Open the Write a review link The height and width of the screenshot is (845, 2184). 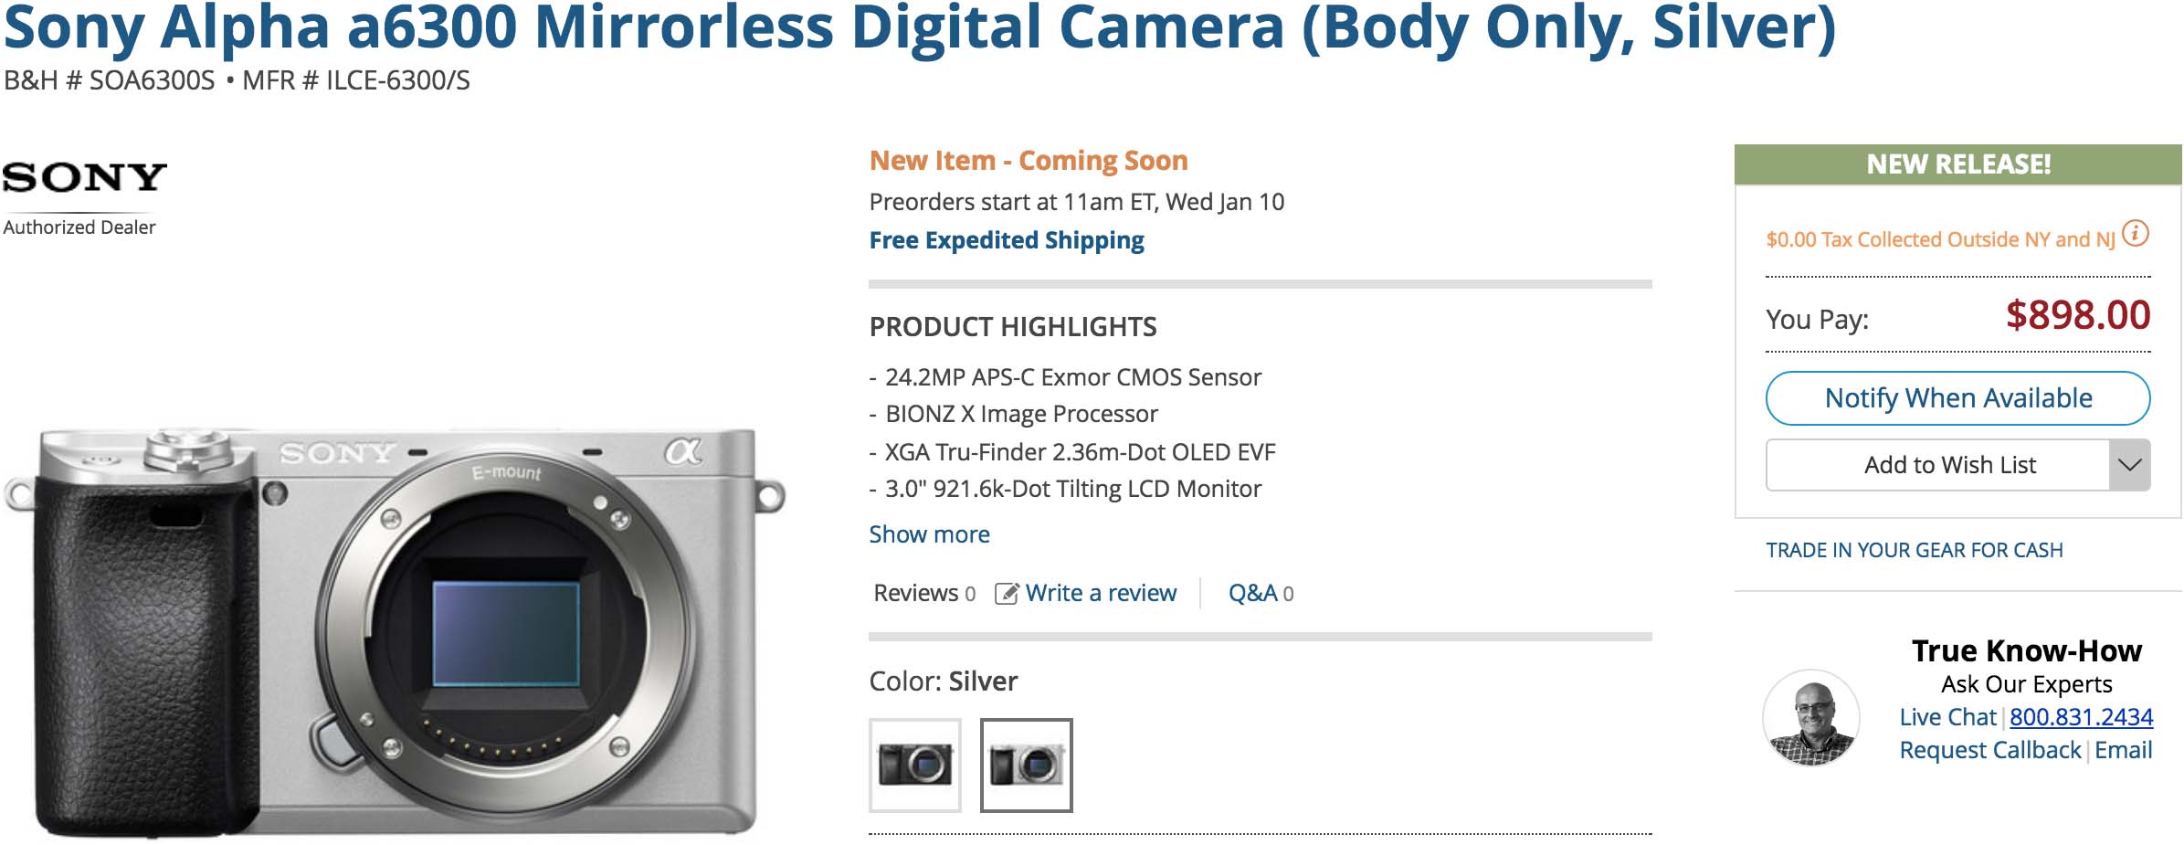click(1101, 594)
